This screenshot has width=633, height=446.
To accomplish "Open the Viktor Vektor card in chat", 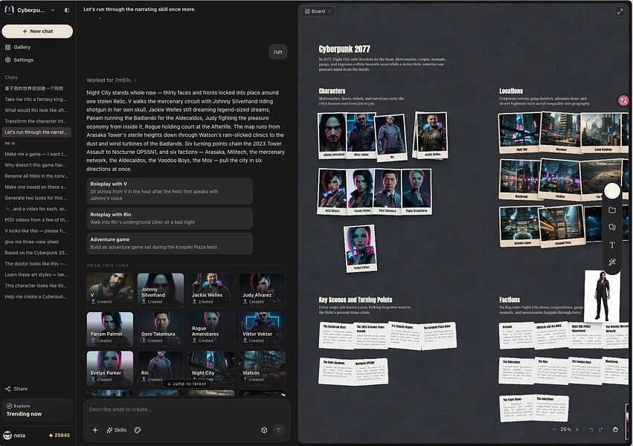I will [x=262, y=329].
